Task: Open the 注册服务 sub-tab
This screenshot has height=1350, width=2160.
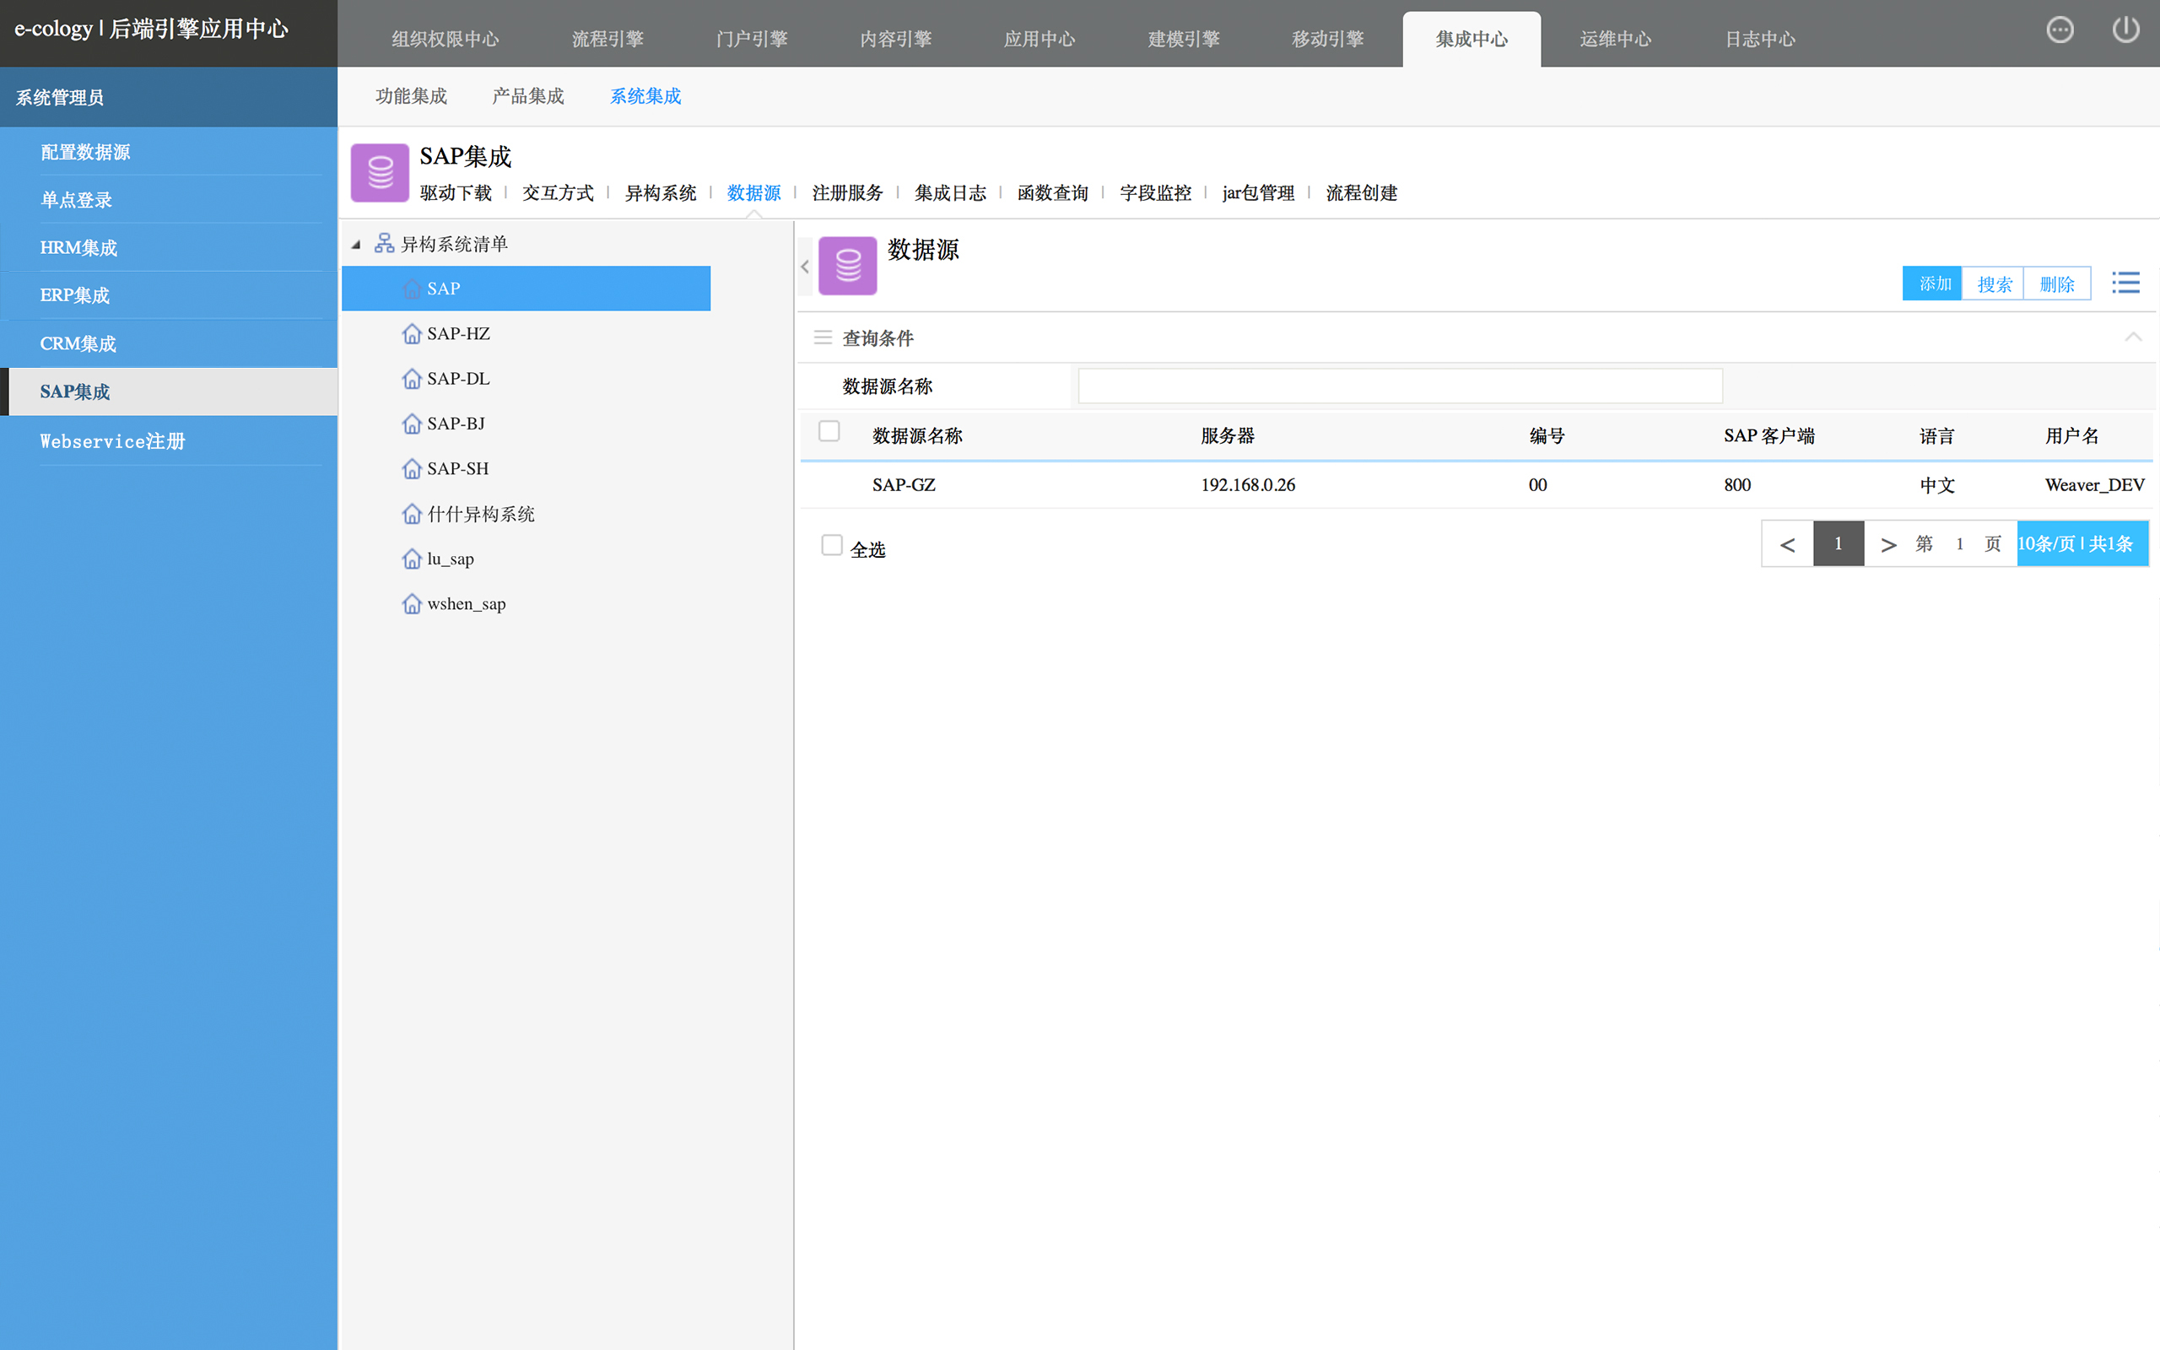Action: 847,193
